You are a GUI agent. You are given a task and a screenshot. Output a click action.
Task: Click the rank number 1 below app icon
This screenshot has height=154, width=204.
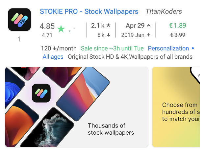click(x=19, y=39)
